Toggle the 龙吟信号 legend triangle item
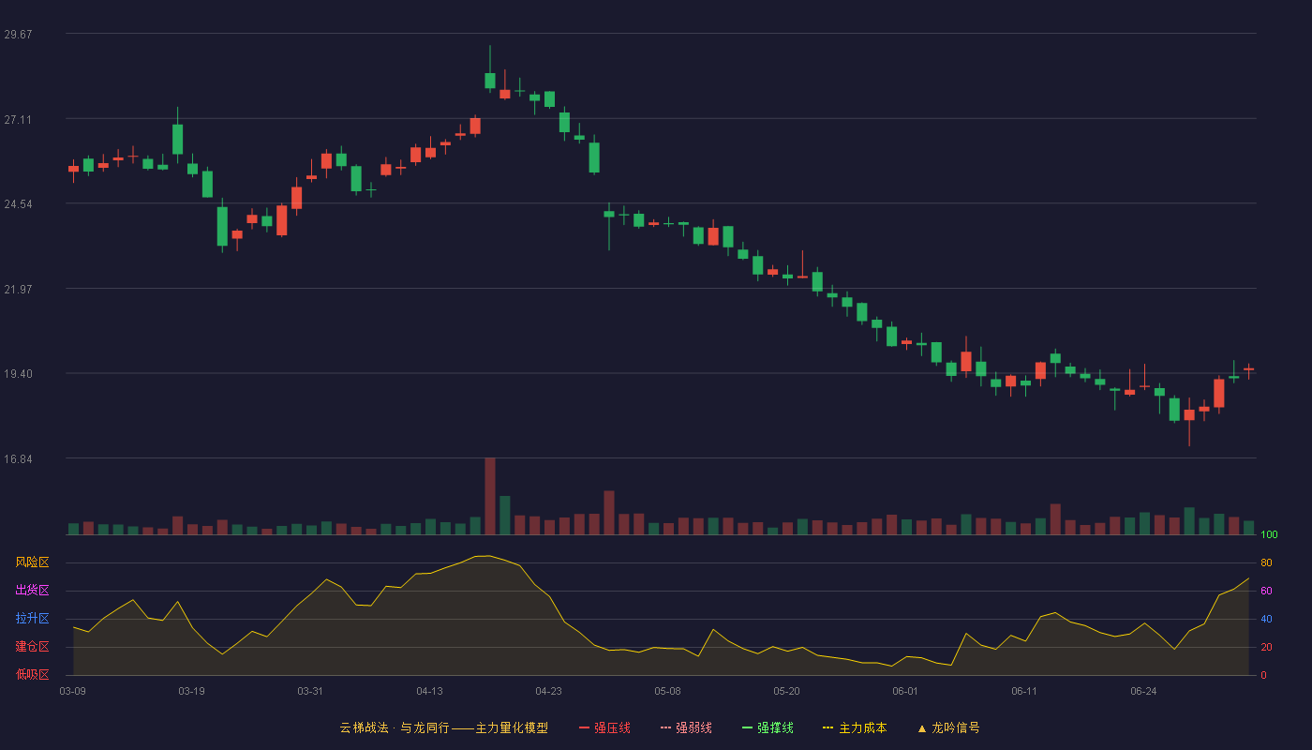 (x=948, y=727)
